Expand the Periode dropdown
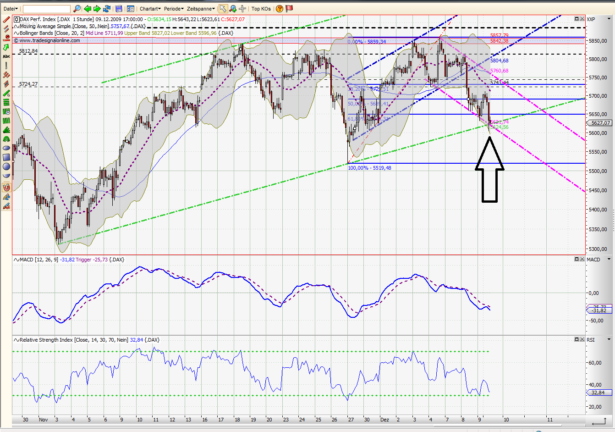615x432 pixels. click(x=173, y=8)
